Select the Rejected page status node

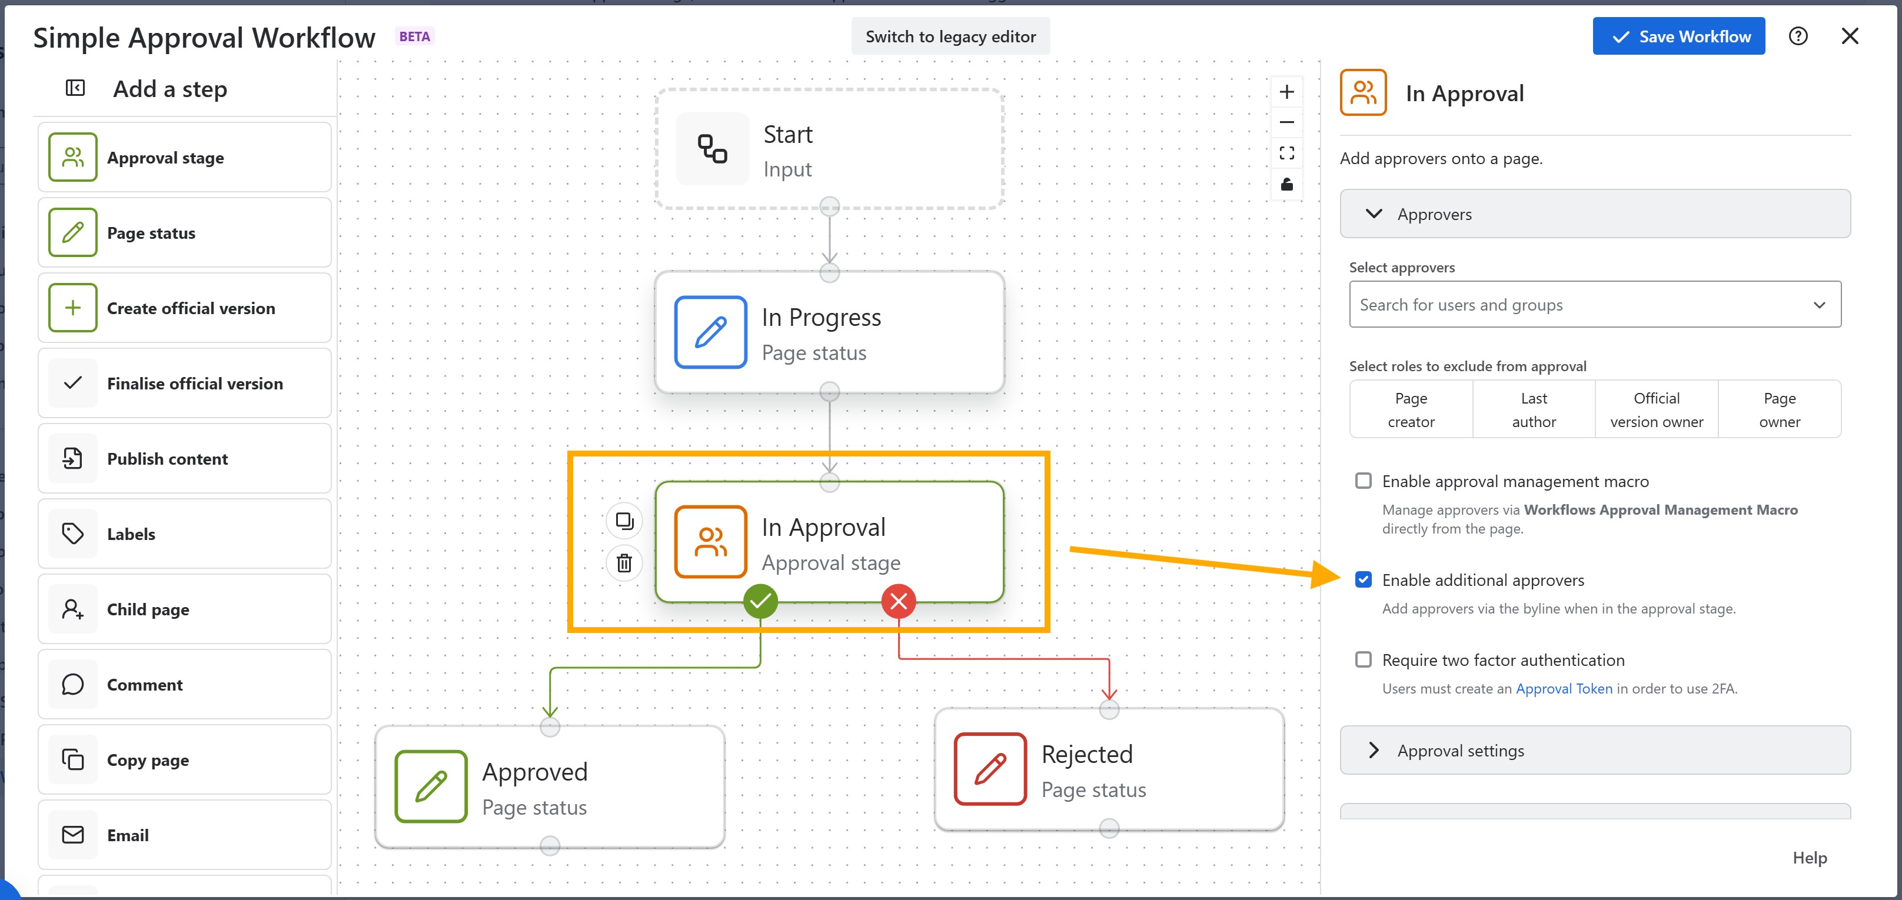[1108, 770]
